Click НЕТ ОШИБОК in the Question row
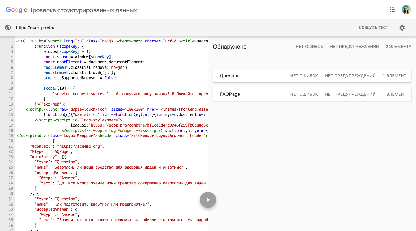 pos(304,76)
